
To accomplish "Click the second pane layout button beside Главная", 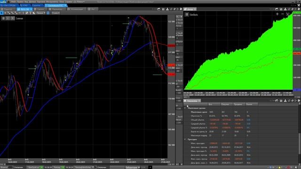I will [8, 18].
